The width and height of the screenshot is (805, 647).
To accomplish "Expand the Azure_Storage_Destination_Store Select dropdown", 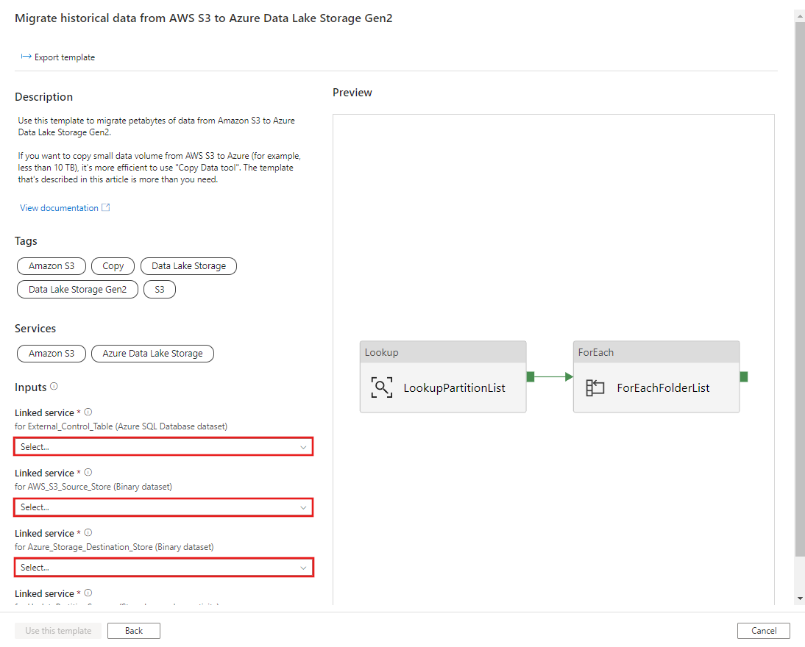I will (x=163, y=567).
